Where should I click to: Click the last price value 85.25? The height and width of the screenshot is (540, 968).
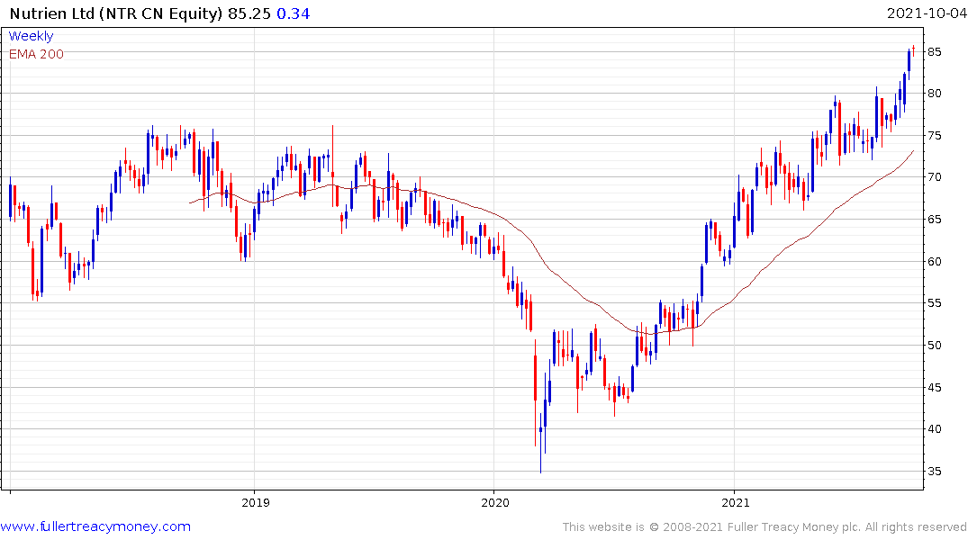tap(249, 13)
